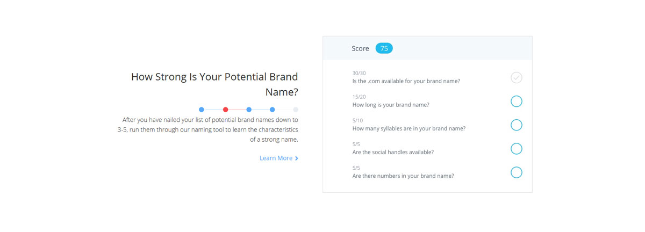This screenshot has width=645, height=232.
Task: Click 'Are the social handles available?' text
Action: point(393,152)
